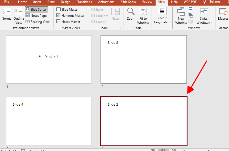This screenshot has width=229, height=151.
Task: Switch to Normal view
Action: [7, 14]
